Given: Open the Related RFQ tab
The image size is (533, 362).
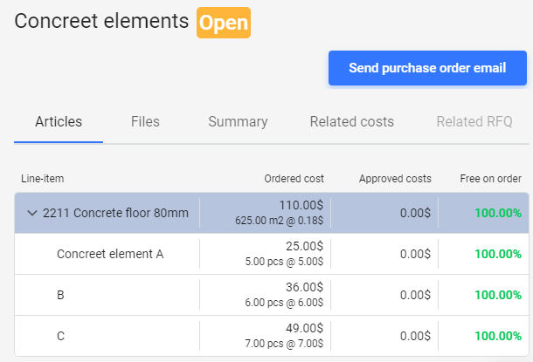Looking at the screenshot, I should (474, 121).
